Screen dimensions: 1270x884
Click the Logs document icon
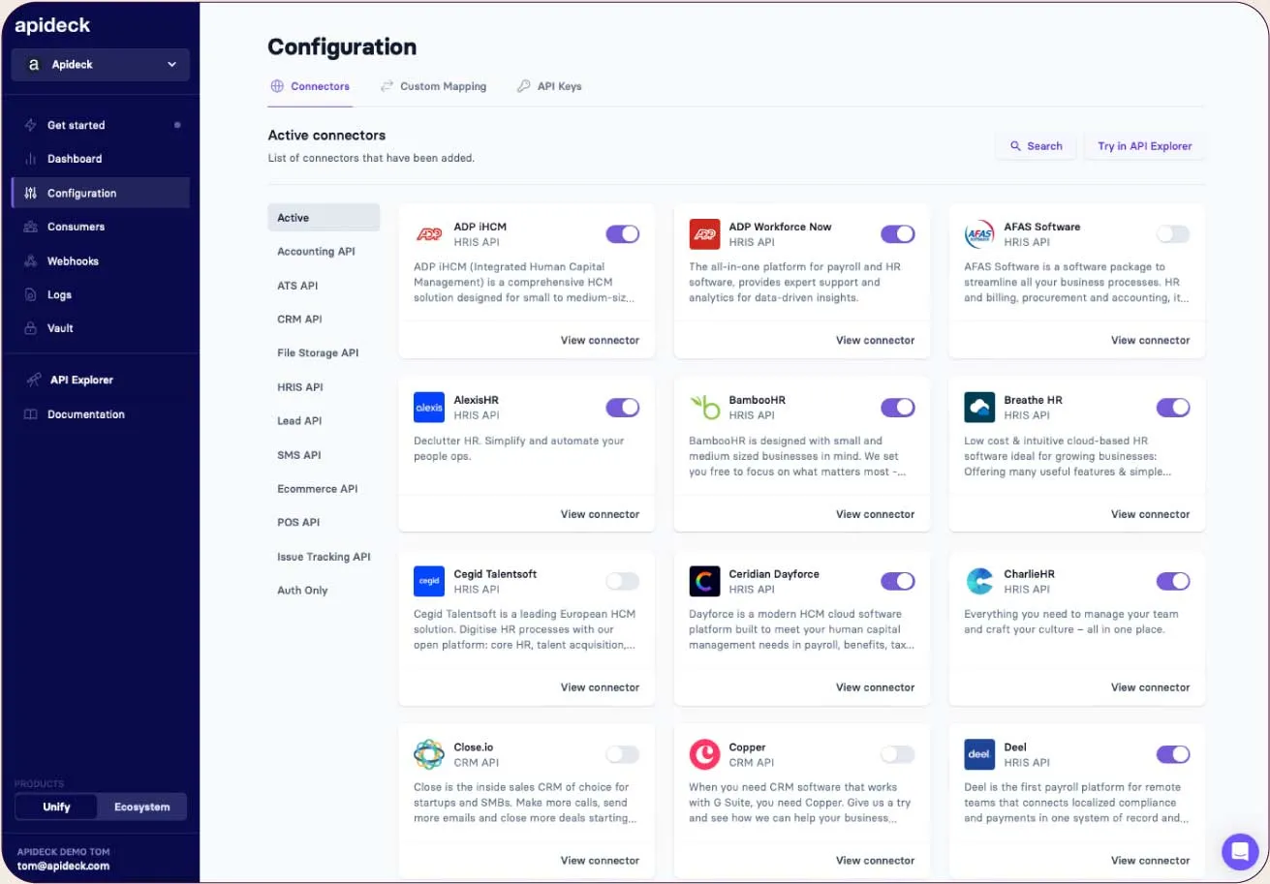(31, 294)
